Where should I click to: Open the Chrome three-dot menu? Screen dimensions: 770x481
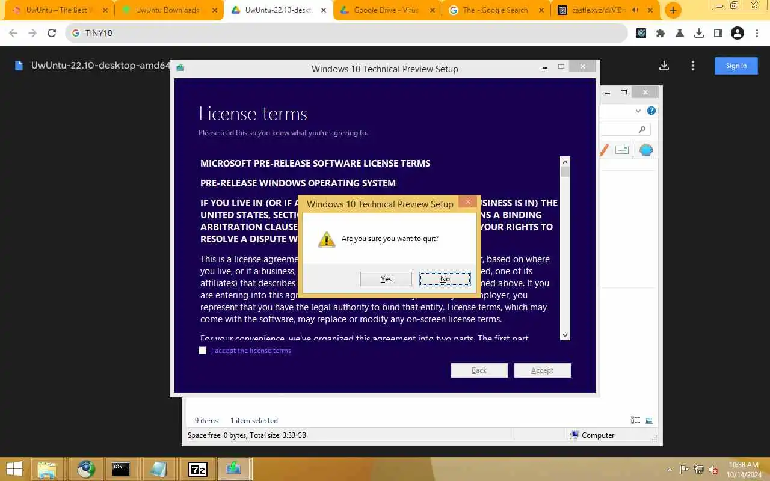(x=757, y=33)
